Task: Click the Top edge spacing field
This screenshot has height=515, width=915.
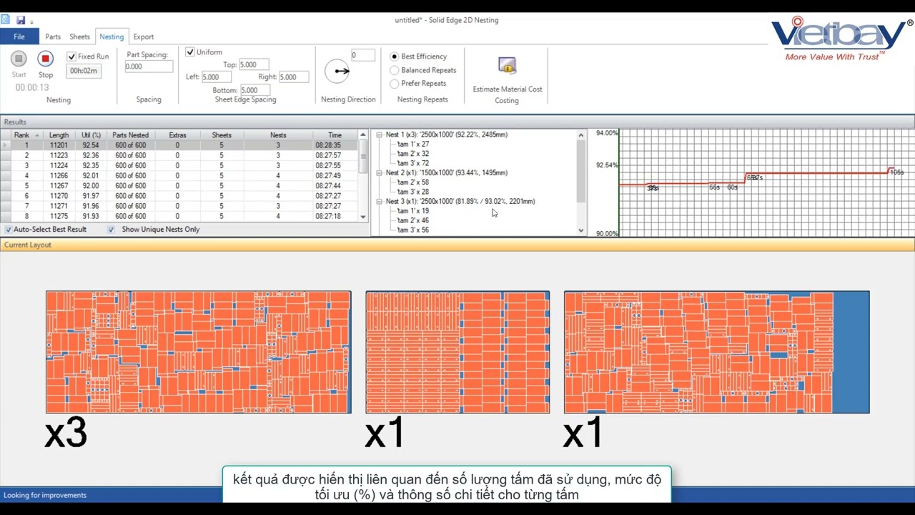Action: point(254,64)
